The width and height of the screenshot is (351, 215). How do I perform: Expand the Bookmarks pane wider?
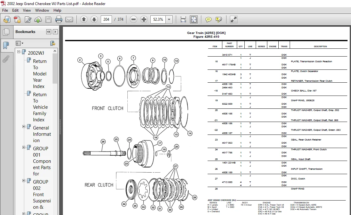click(x=55, y=32)
